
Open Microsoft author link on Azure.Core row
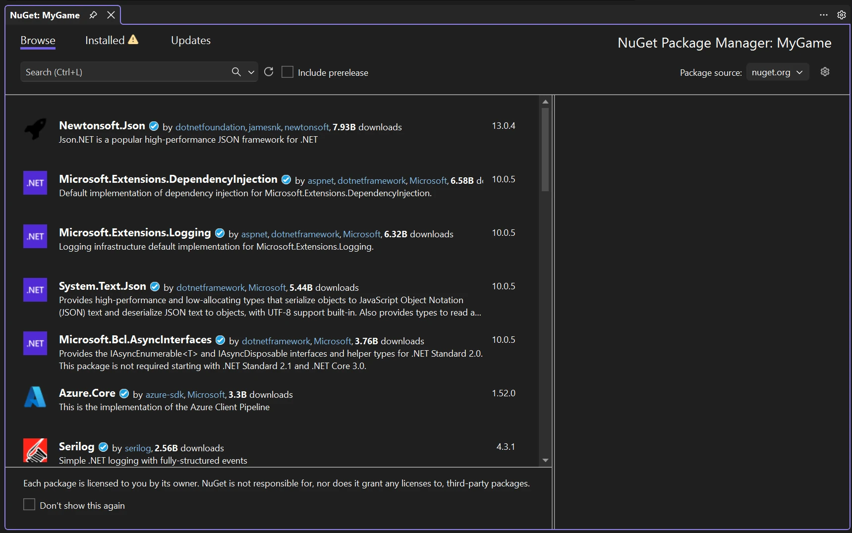[x=206, y=395]
